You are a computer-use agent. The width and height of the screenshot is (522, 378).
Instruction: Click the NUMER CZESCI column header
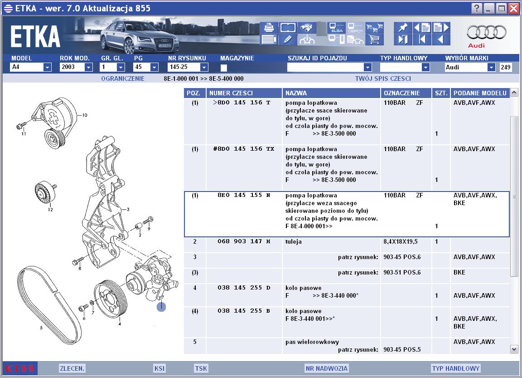[244, 93]
